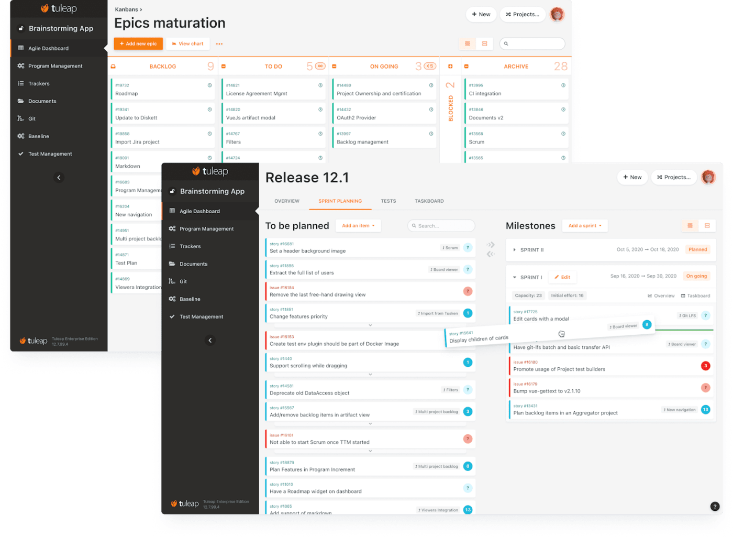This screenshot has height=537, width=733.
Task: Open the help question mark button
Action: (x=715, y=506)
